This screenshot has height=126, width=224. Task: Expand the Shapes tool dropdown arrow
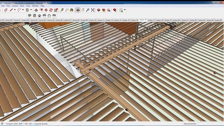[31, 10]
